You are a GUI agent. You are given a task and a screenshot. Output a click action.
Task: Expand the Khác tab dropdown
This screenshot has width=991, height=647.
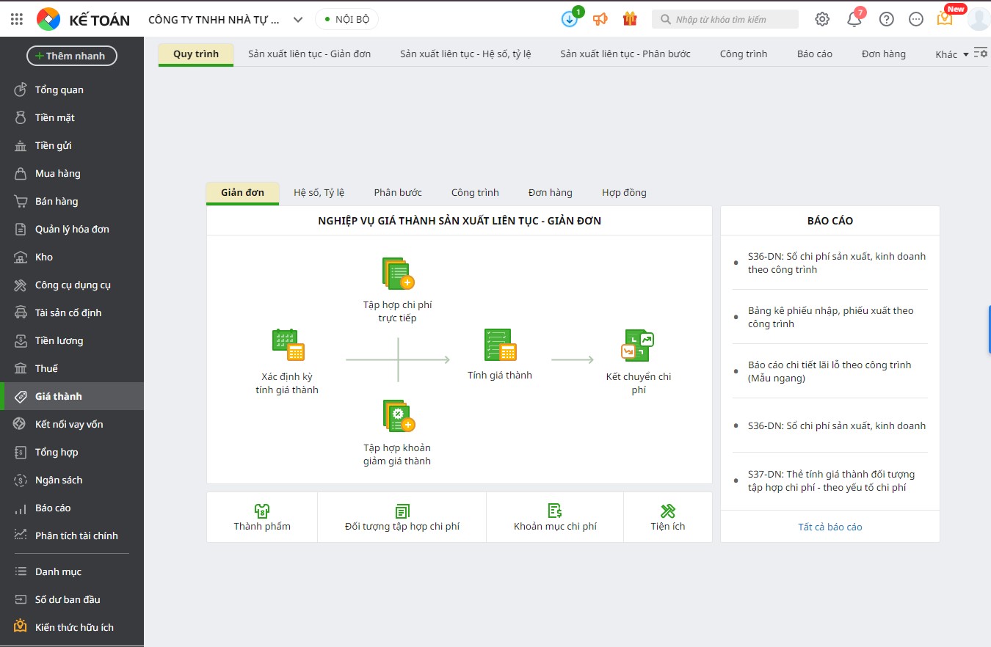(952, 54)
